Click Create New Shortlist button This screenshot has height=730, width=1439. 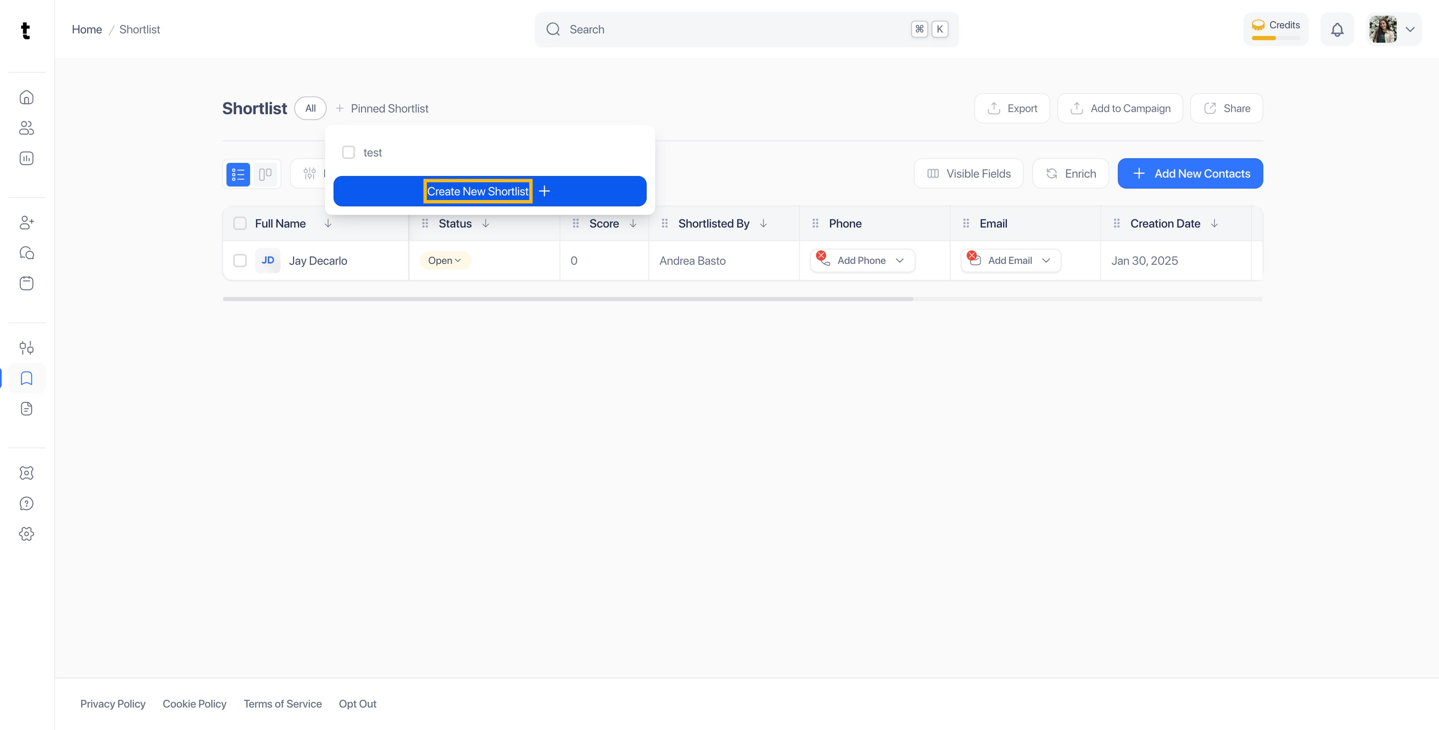coord(489,192)
